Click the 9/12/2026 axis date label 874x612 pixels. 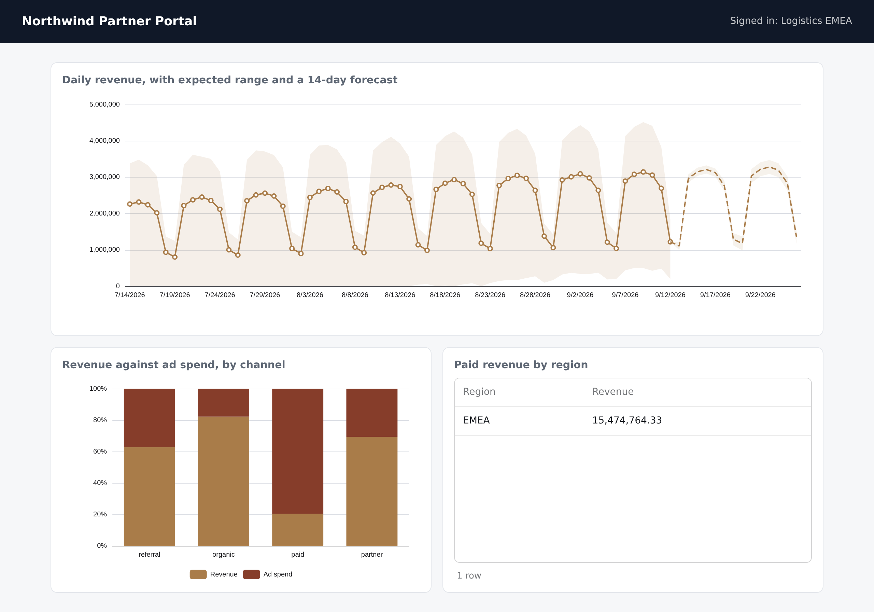670,295
